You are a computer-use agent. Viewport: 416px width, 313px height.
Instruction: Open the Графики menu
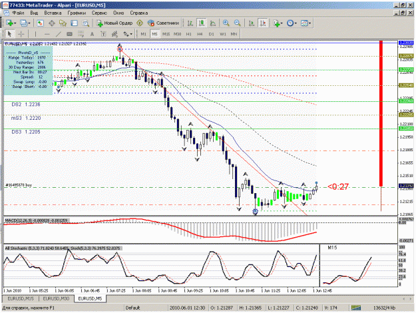[x=77, y=13]
